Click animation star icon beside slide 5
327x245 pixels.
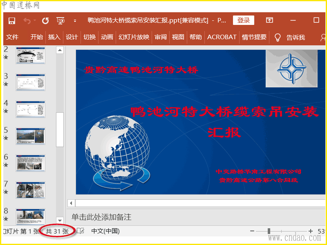[6, 138]
